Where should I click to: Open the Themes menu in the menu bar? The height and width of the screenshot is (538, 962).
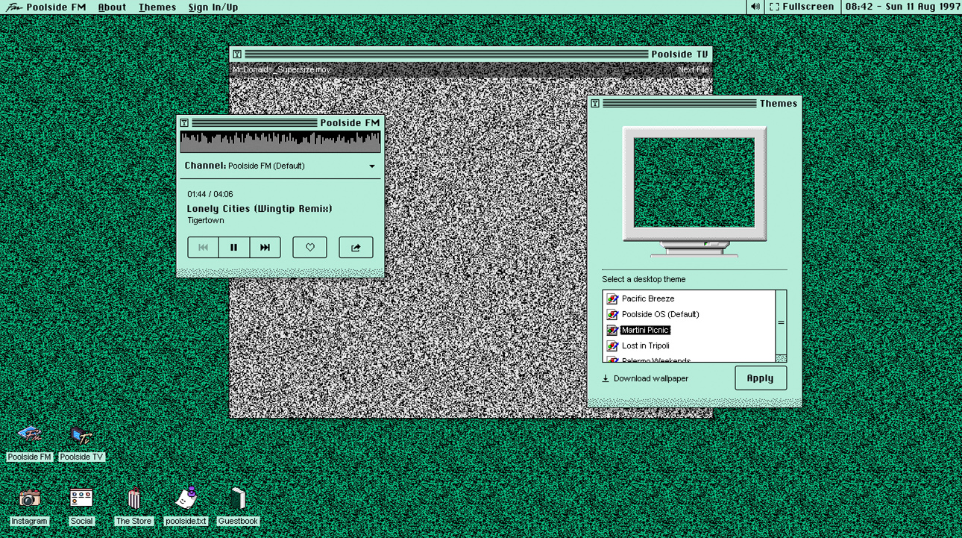coord(157,7)
